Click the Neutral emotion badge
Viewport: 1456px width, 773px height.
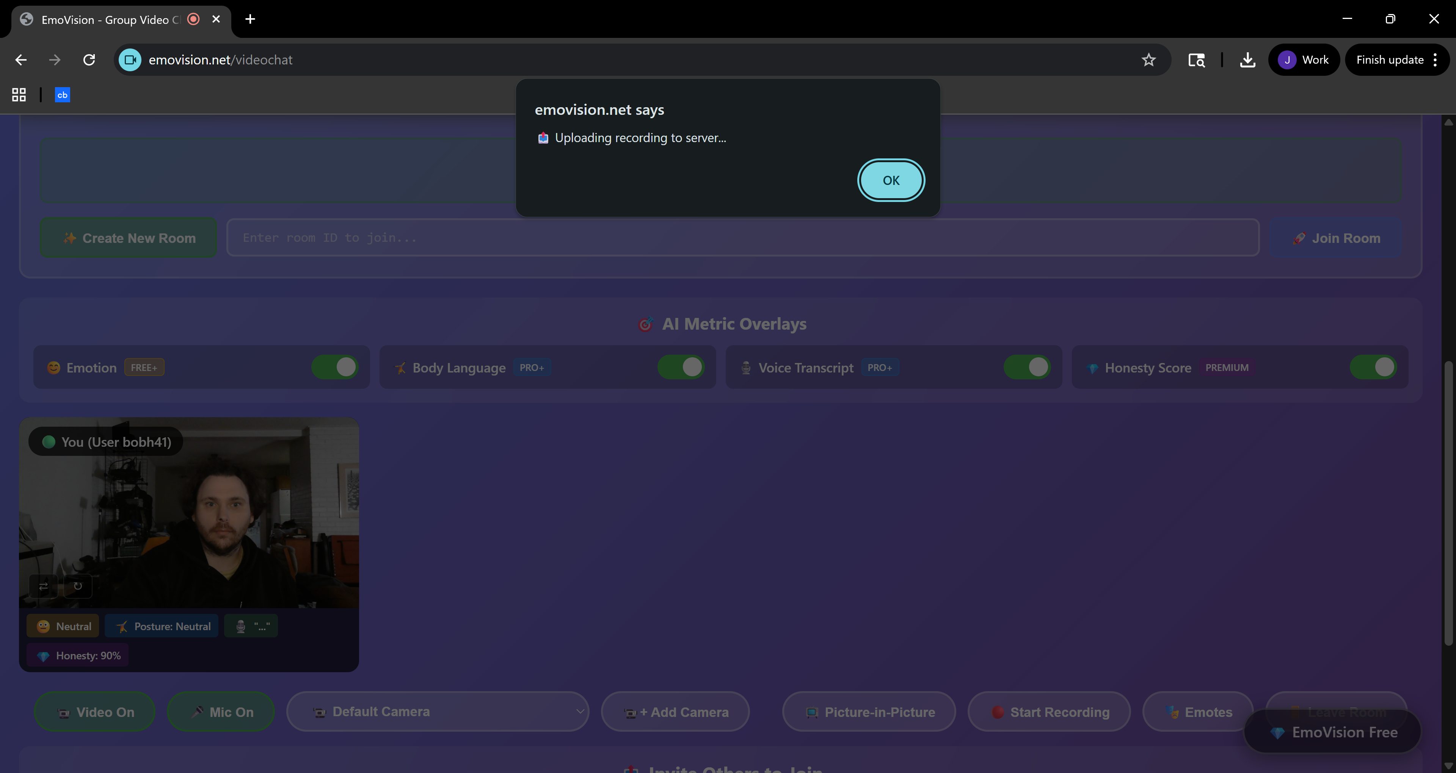click(62, 626)
